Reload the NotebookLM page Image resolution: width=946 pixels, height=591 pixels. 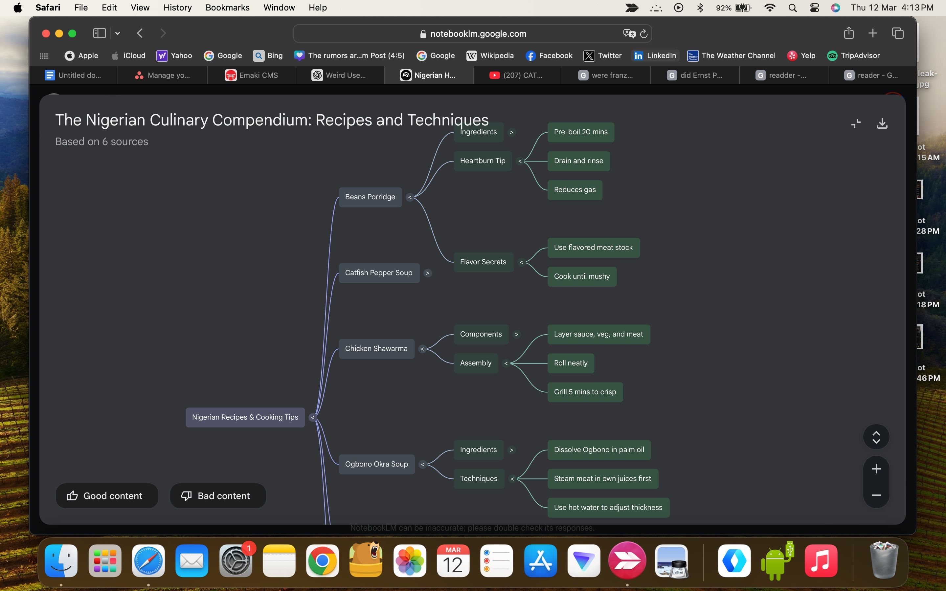coord(644,34)
